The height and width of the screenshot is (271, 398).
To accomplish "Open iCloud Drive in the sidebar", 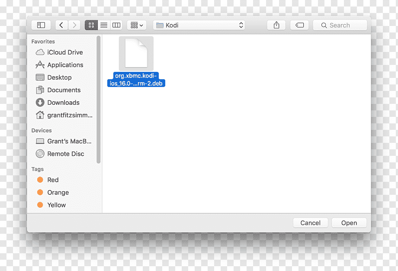I will (65, 52).
